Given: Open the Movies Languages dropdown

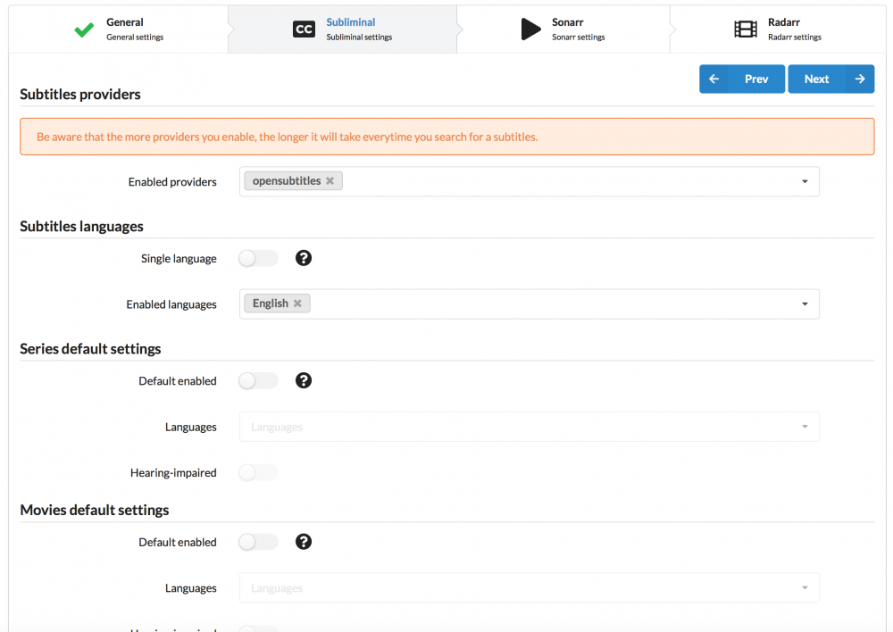Looking at the screenshot, I should pos(529,587).
